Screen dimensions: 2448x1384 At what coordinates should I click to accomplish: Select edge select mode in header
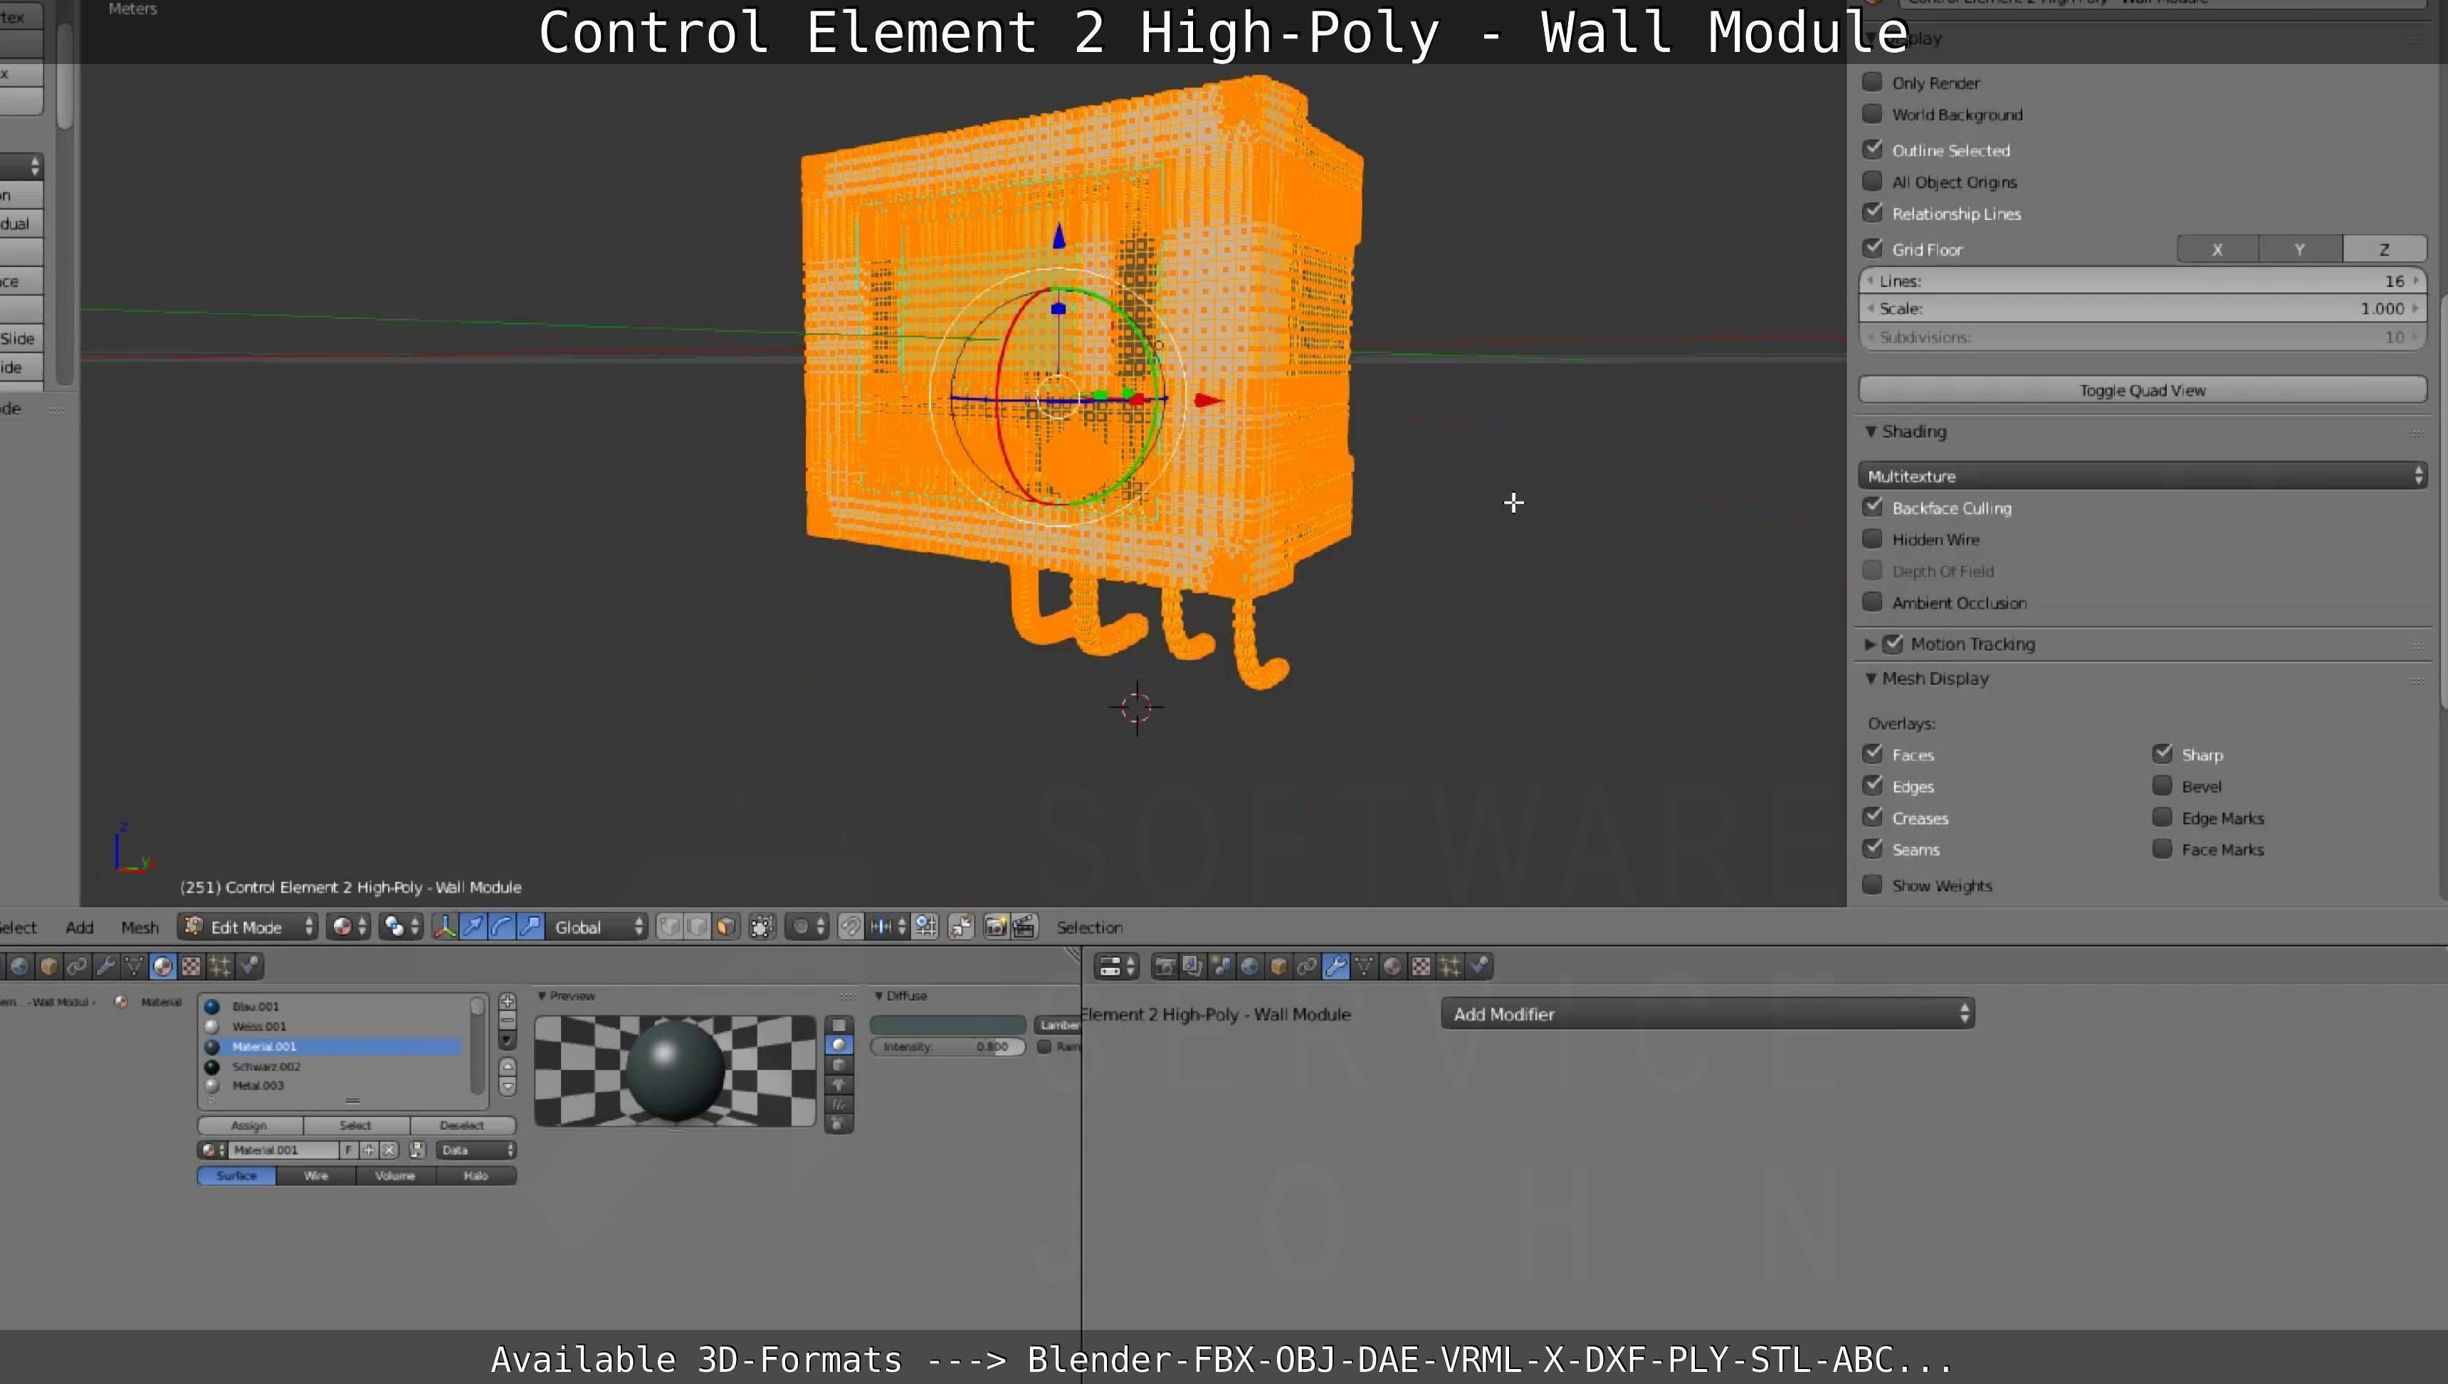698,927
